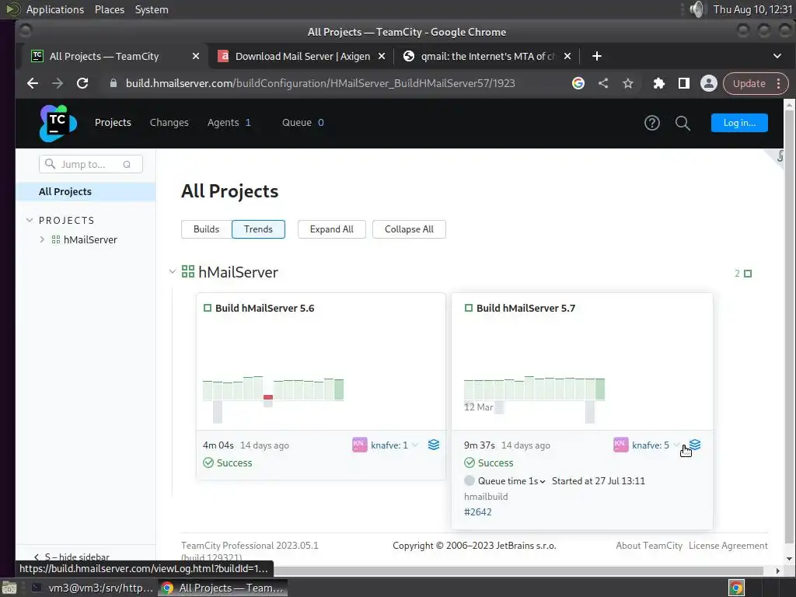
Task: Open build chain icon for hMailServer 5.7
Action: coord(695,445)
